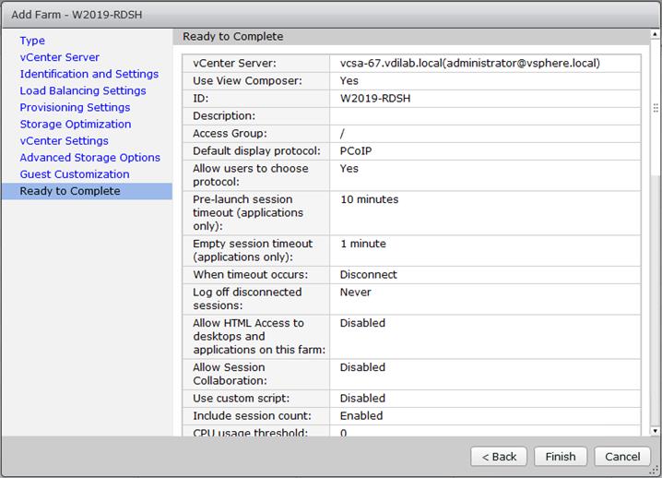662x478 pixels.
Task: Click the vCenter Server value vcsa-67.vdilab.local
Action: point(470,64)
